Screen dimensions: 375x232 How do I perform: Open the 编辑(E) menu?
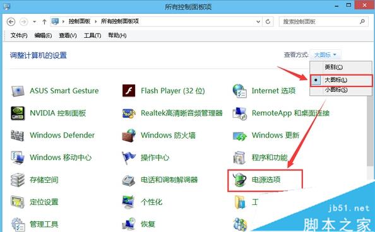tap(43, 35)
